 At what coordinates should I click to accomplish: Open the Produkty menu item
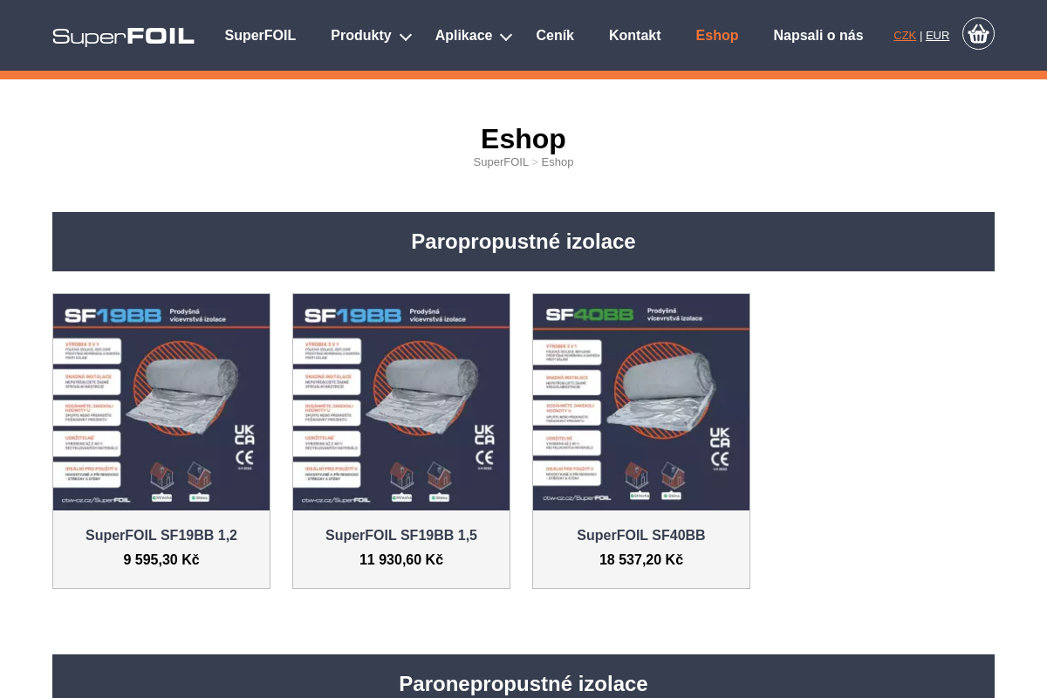[361, 36]
